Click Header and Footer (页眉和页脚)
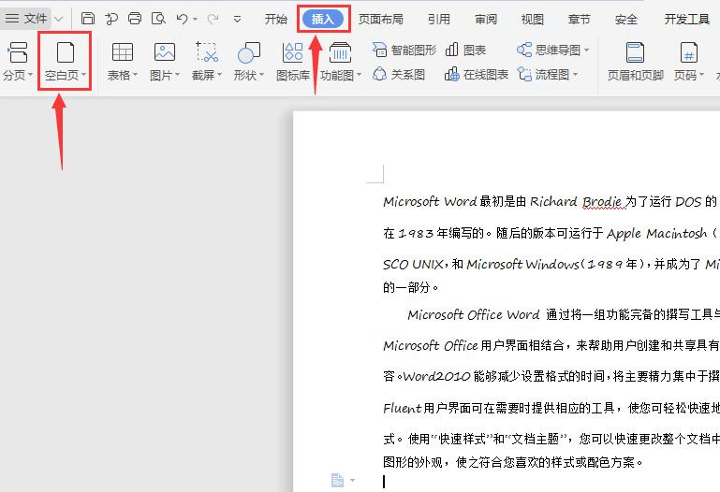Screen dimensions: 720x492 coord(635,61)
